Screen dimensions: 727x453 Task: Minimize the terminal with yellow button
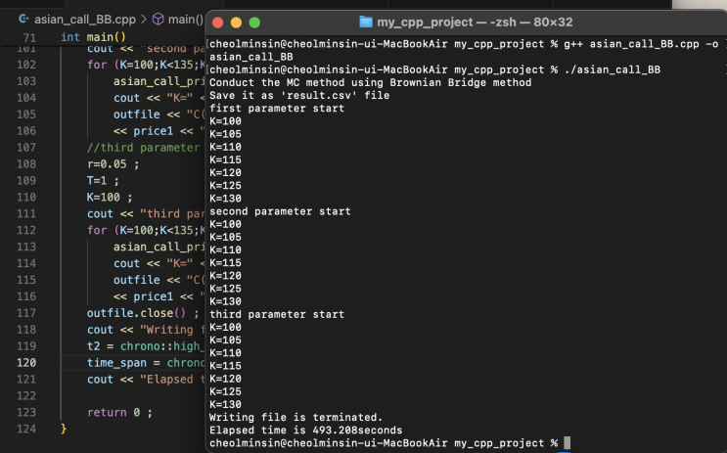click(x=236, y=22)
